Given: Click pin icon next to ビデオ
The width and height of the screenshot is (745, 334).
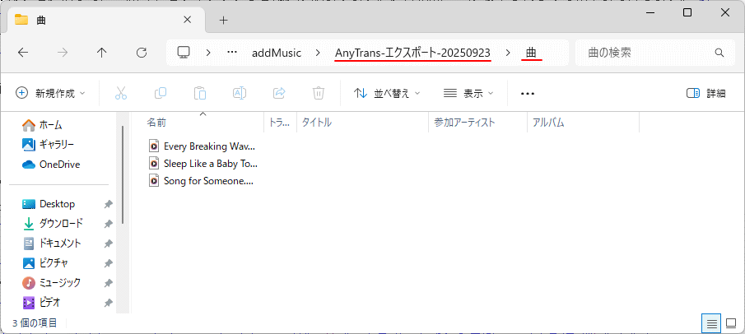Looking at the screenshot, I should pos(108,302).
